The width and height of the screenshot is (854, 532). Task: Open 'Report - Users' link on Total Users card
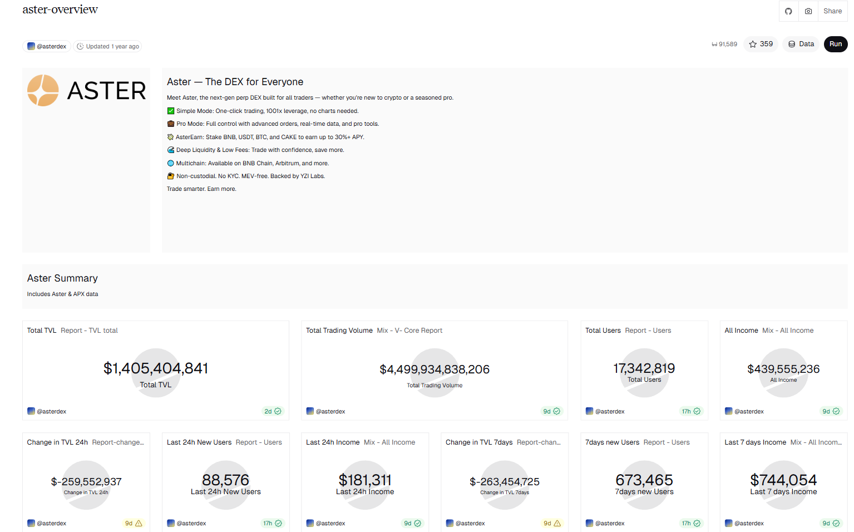pos(648,331)
